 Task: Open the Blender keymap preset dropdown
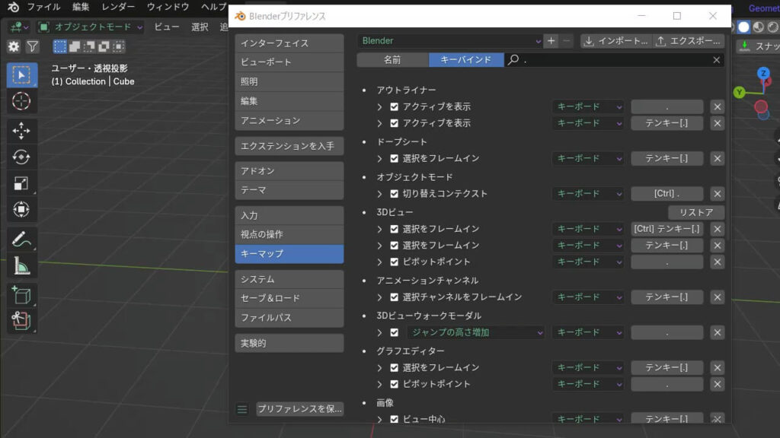coord(450,41)
